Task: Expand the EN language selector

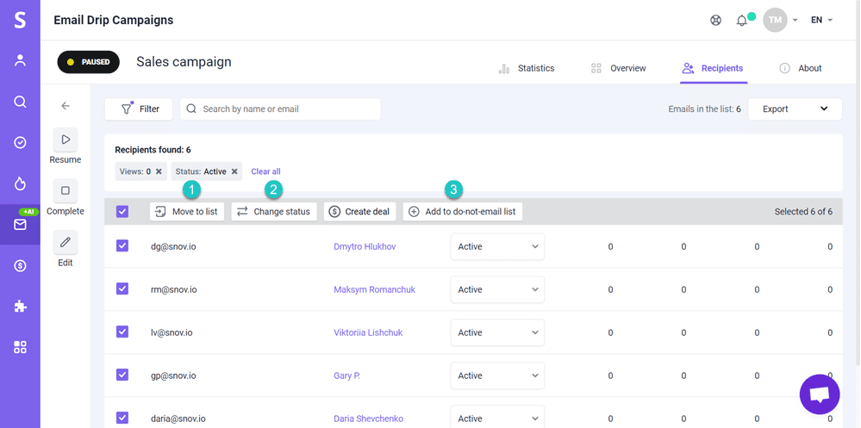Action: tap(821, 20)
